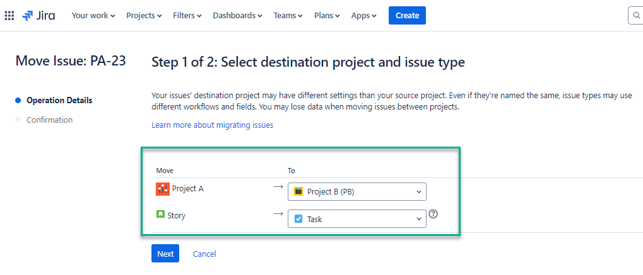
Task: Open the Your work menu
Action: (93, 16)
